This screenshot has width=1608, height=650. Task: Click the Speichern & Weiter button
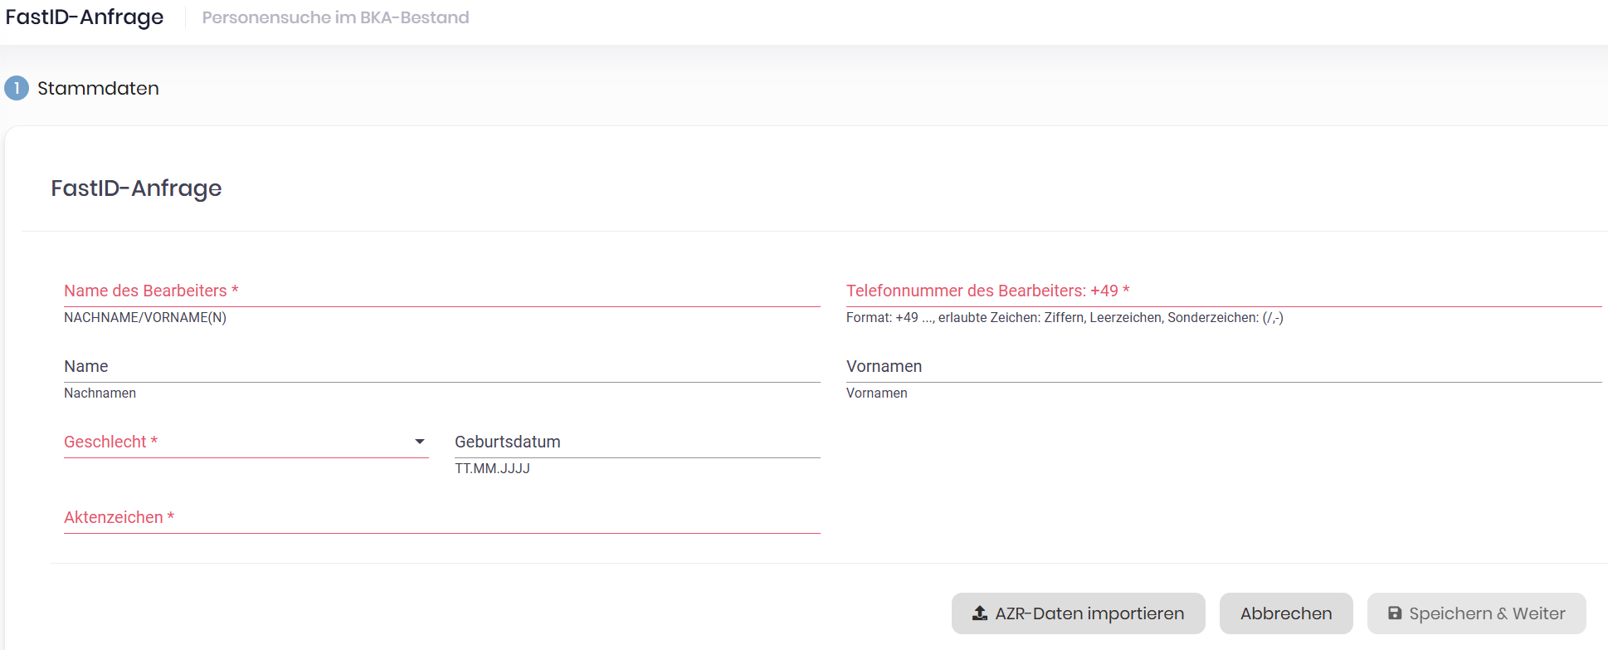pos(1476,613)
